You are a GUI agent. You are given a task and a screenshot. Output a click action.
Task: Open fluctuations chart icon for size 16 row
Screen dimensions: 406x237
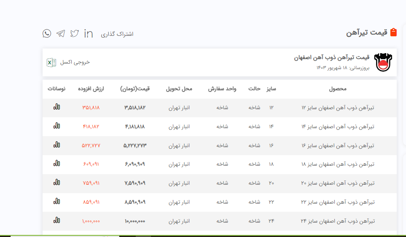(x=56, y=145)
